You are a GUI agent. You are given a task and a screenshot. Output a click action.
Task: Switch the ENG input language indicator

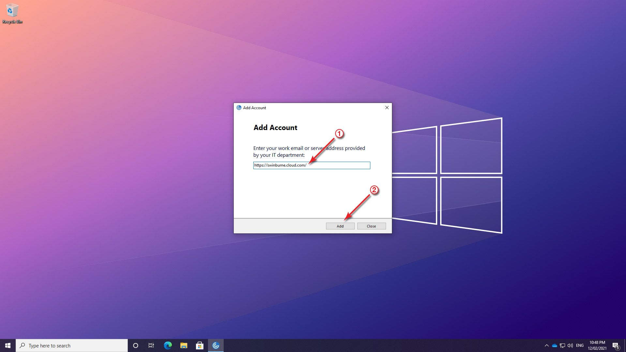click(x=580, y=345)
